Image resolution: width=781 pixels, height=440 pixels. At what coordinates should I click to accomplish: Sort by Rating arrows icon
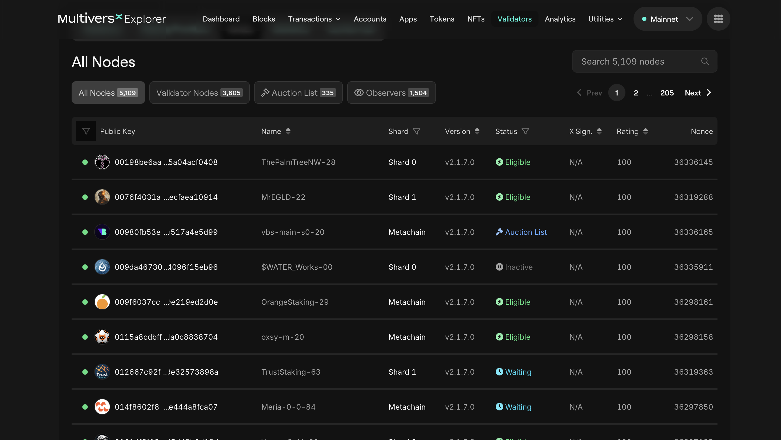pos(645,131)
